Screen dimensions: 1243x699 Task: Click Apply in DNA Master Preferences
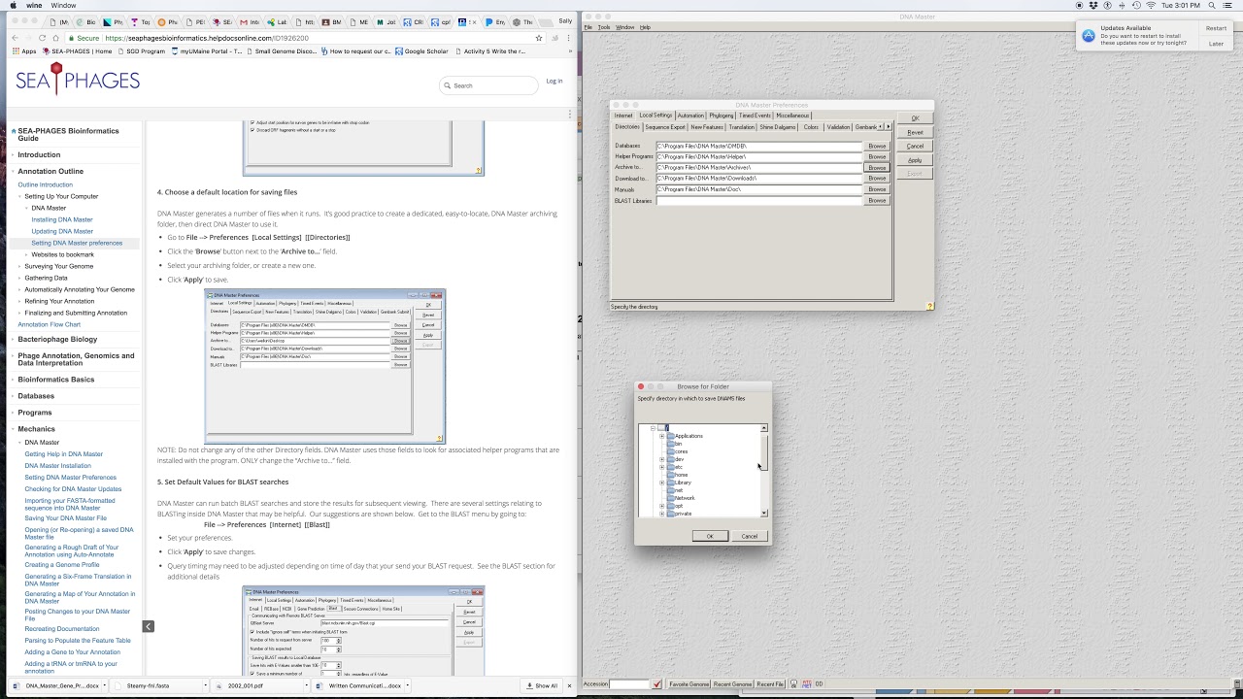[915, 160]
